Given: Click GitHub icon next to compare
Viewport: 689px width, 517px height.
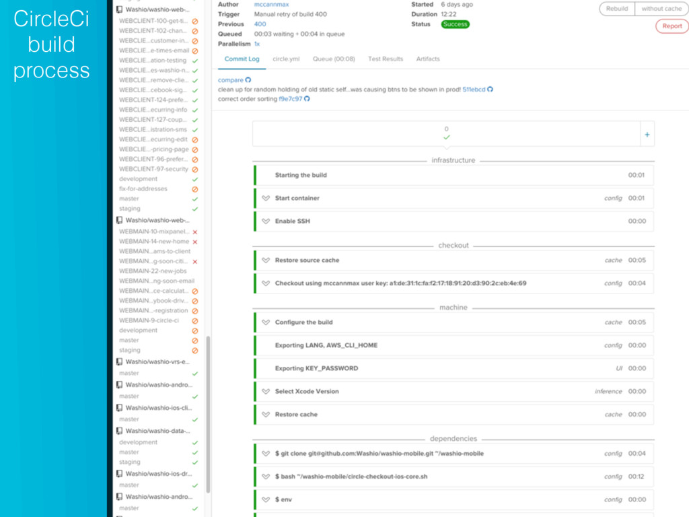Looking at the screenshot, I should (248, 80).
